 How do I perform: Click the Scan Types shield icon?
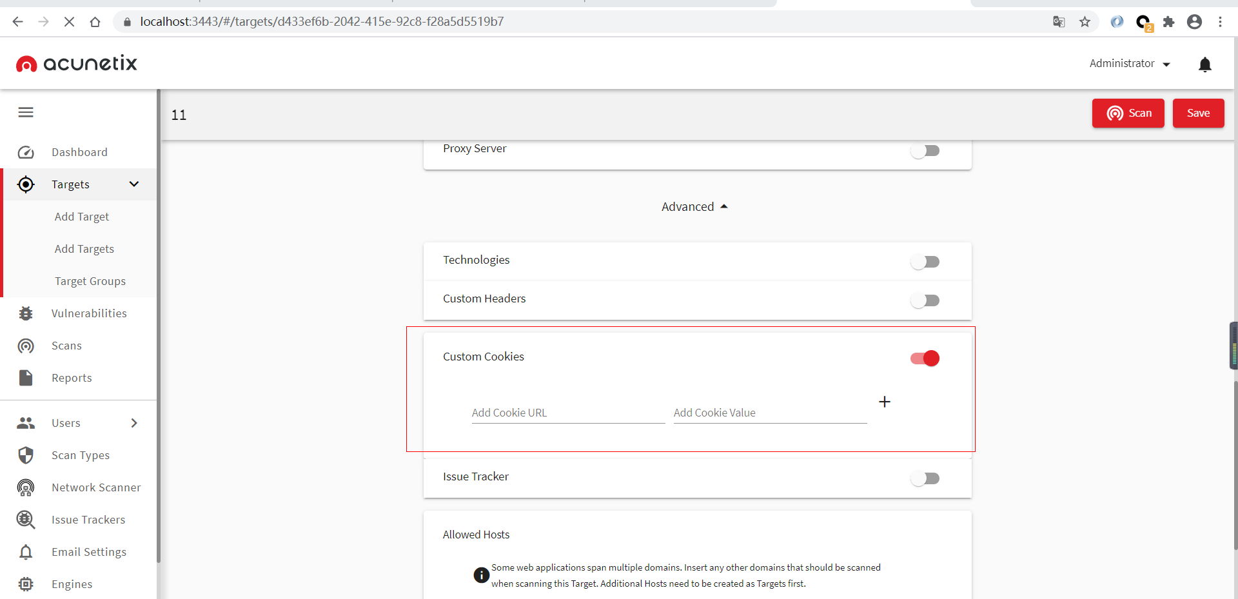click(x=26, y=455)
